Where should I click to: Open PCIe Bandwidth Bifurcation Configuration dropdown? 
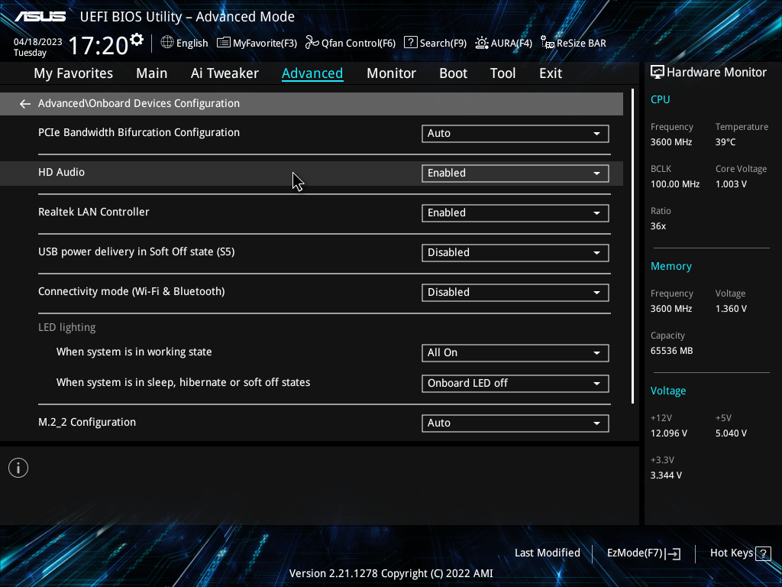(x=515, y=133)
